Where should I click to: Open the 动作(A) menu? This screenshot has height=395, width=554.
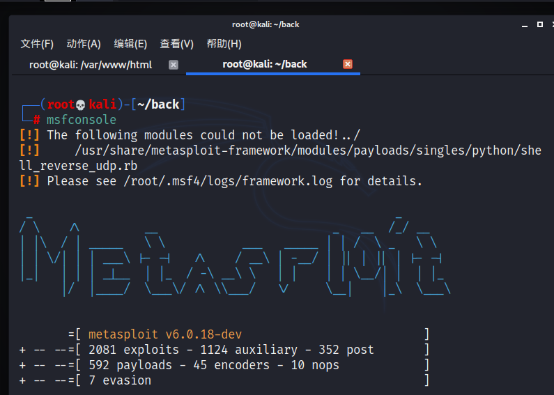[84, 44]
